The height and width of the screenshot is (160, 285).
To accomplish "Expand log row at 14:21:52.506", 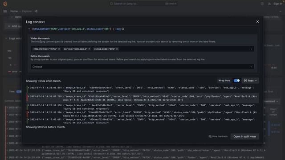I will (28, 112).
